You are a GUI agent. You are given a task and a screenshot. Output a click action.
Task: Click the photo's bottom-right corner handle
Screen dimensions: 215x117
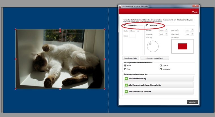click(105, 89)
